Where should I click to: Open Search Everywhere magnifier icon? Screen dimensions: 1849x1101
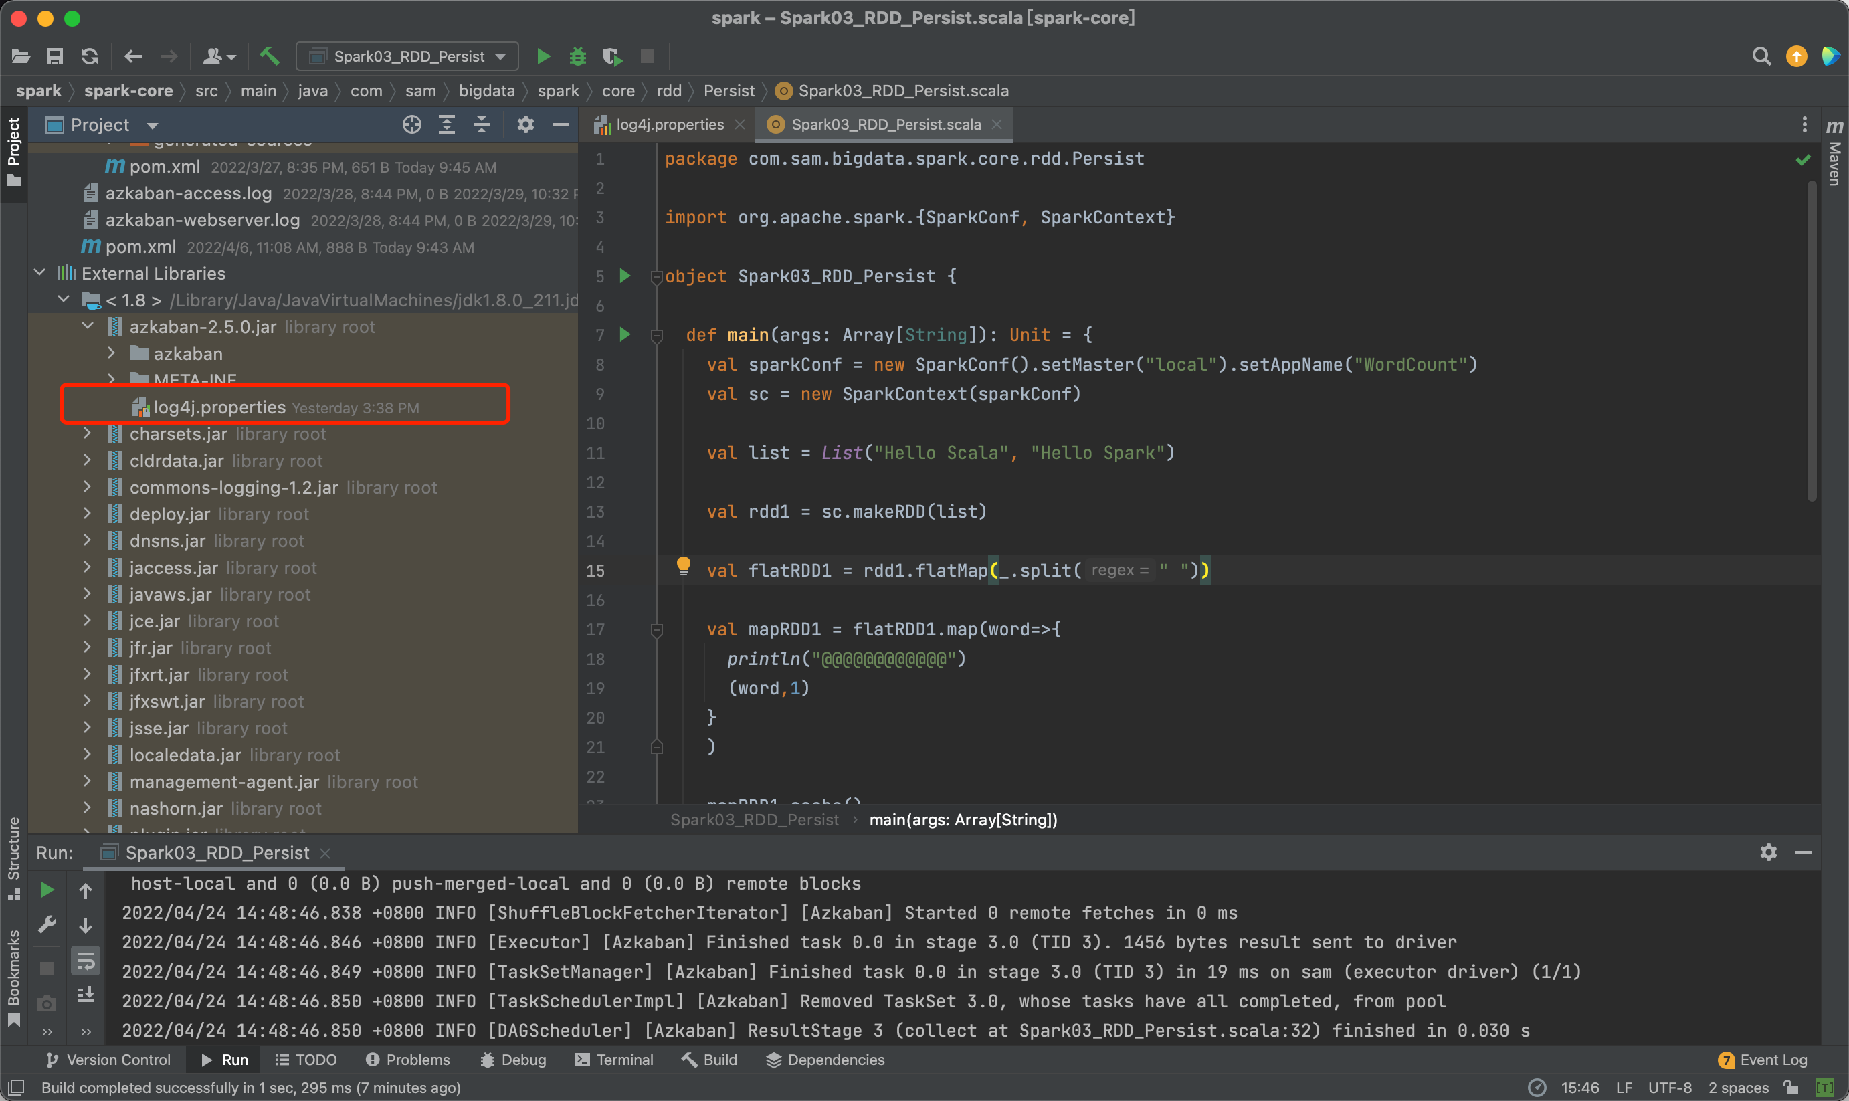pos(1761,56)
